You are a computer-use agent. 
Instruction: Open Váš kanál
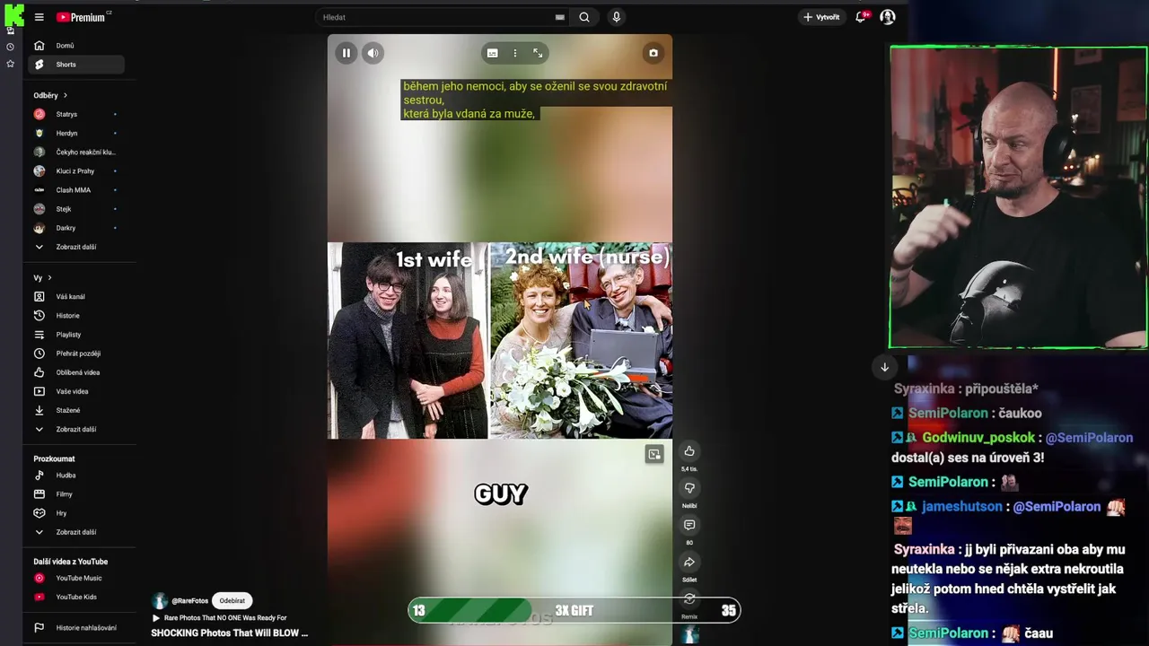tap(78, 297)
